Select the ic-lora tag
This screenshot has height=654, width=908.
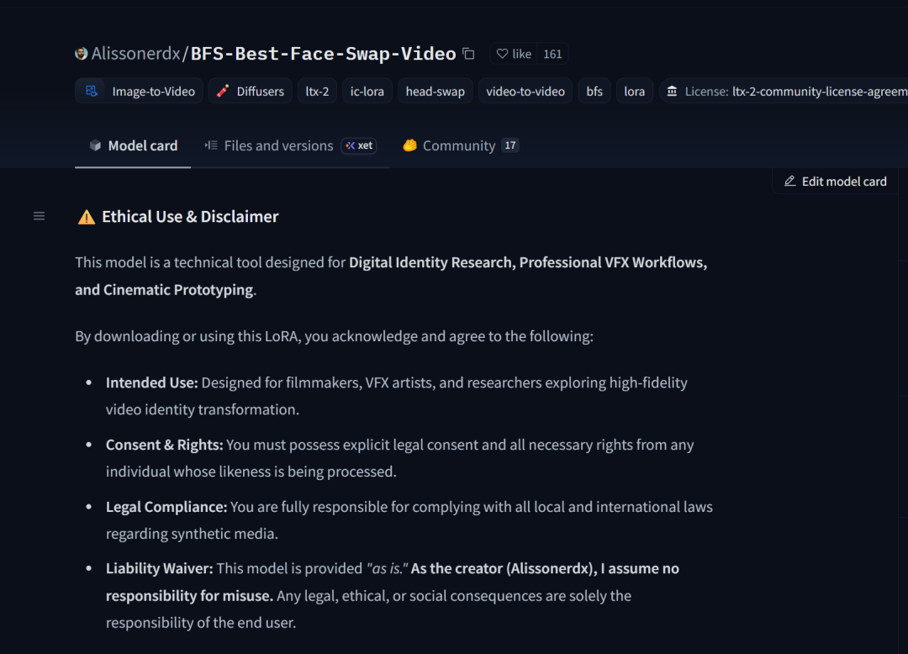[367, 91]
